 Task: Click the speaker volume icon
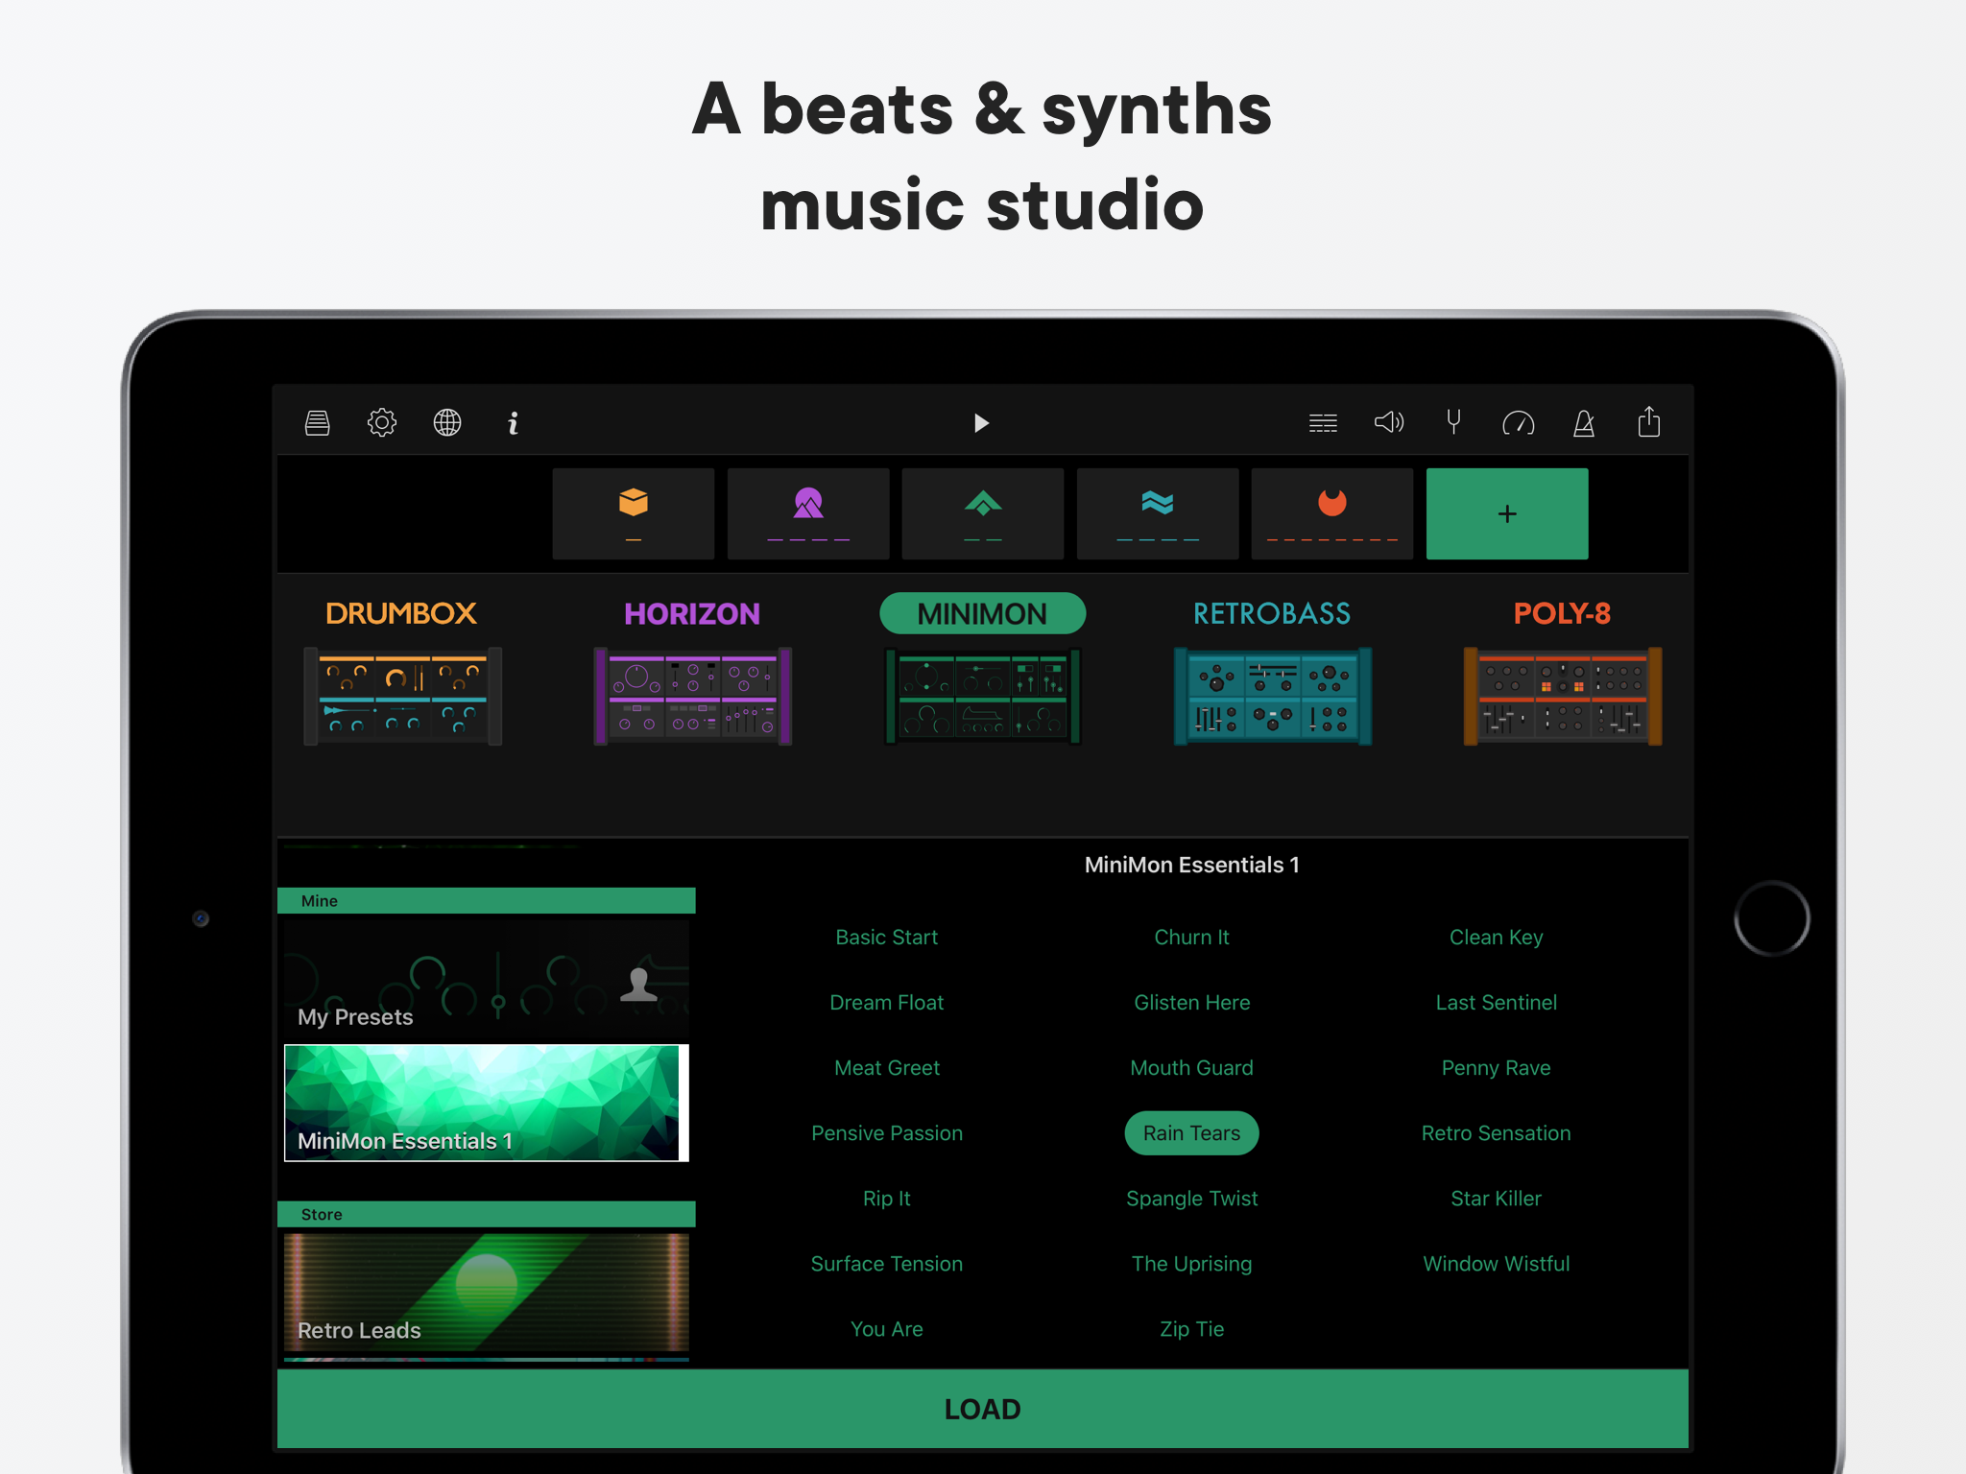[1388, 422]
